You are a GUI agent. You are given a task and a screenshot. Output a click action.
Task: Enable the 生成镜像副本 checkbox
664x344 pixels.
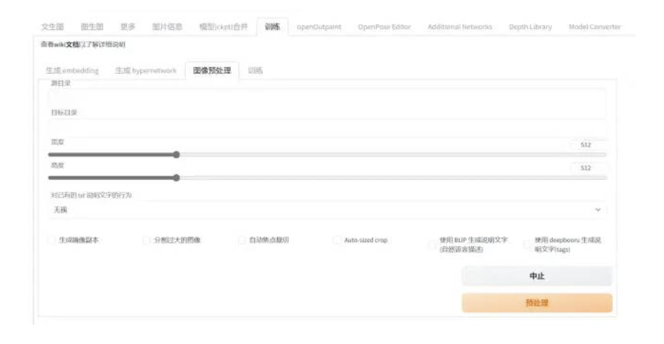point(52,240)
